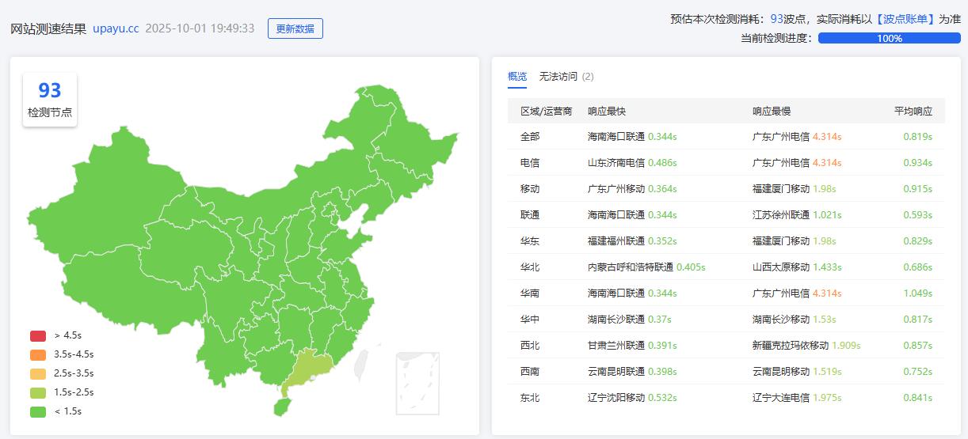Image resolution: width=968 pixels, height=439 pixels.
Task: Switch to the 概览 tab
Action: tap(516, 77)
